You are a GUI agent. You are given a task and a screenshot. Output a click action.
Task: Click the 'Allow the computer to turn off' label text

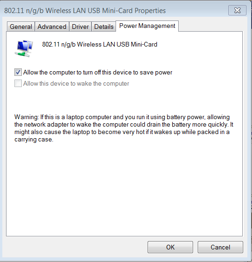(97, 72)
